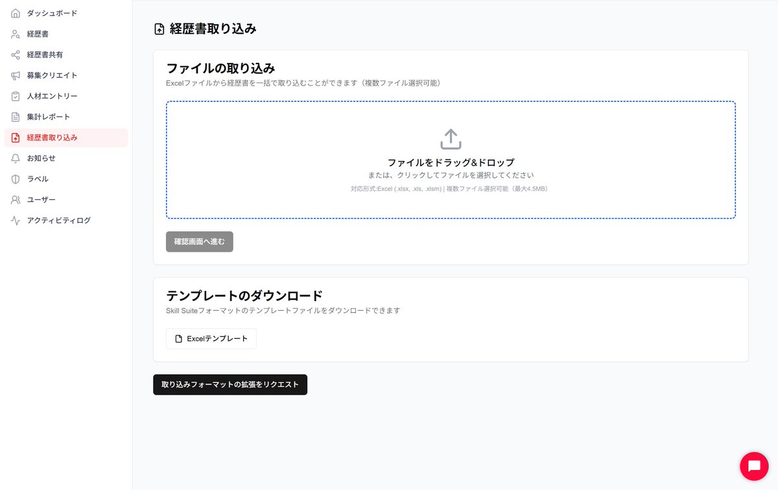The height and width of the screenshot is (490, 778).
Task: Click the ファイルをドラッグ&ドロップ text in the drop zone
Action: click(x=451, y=162)
